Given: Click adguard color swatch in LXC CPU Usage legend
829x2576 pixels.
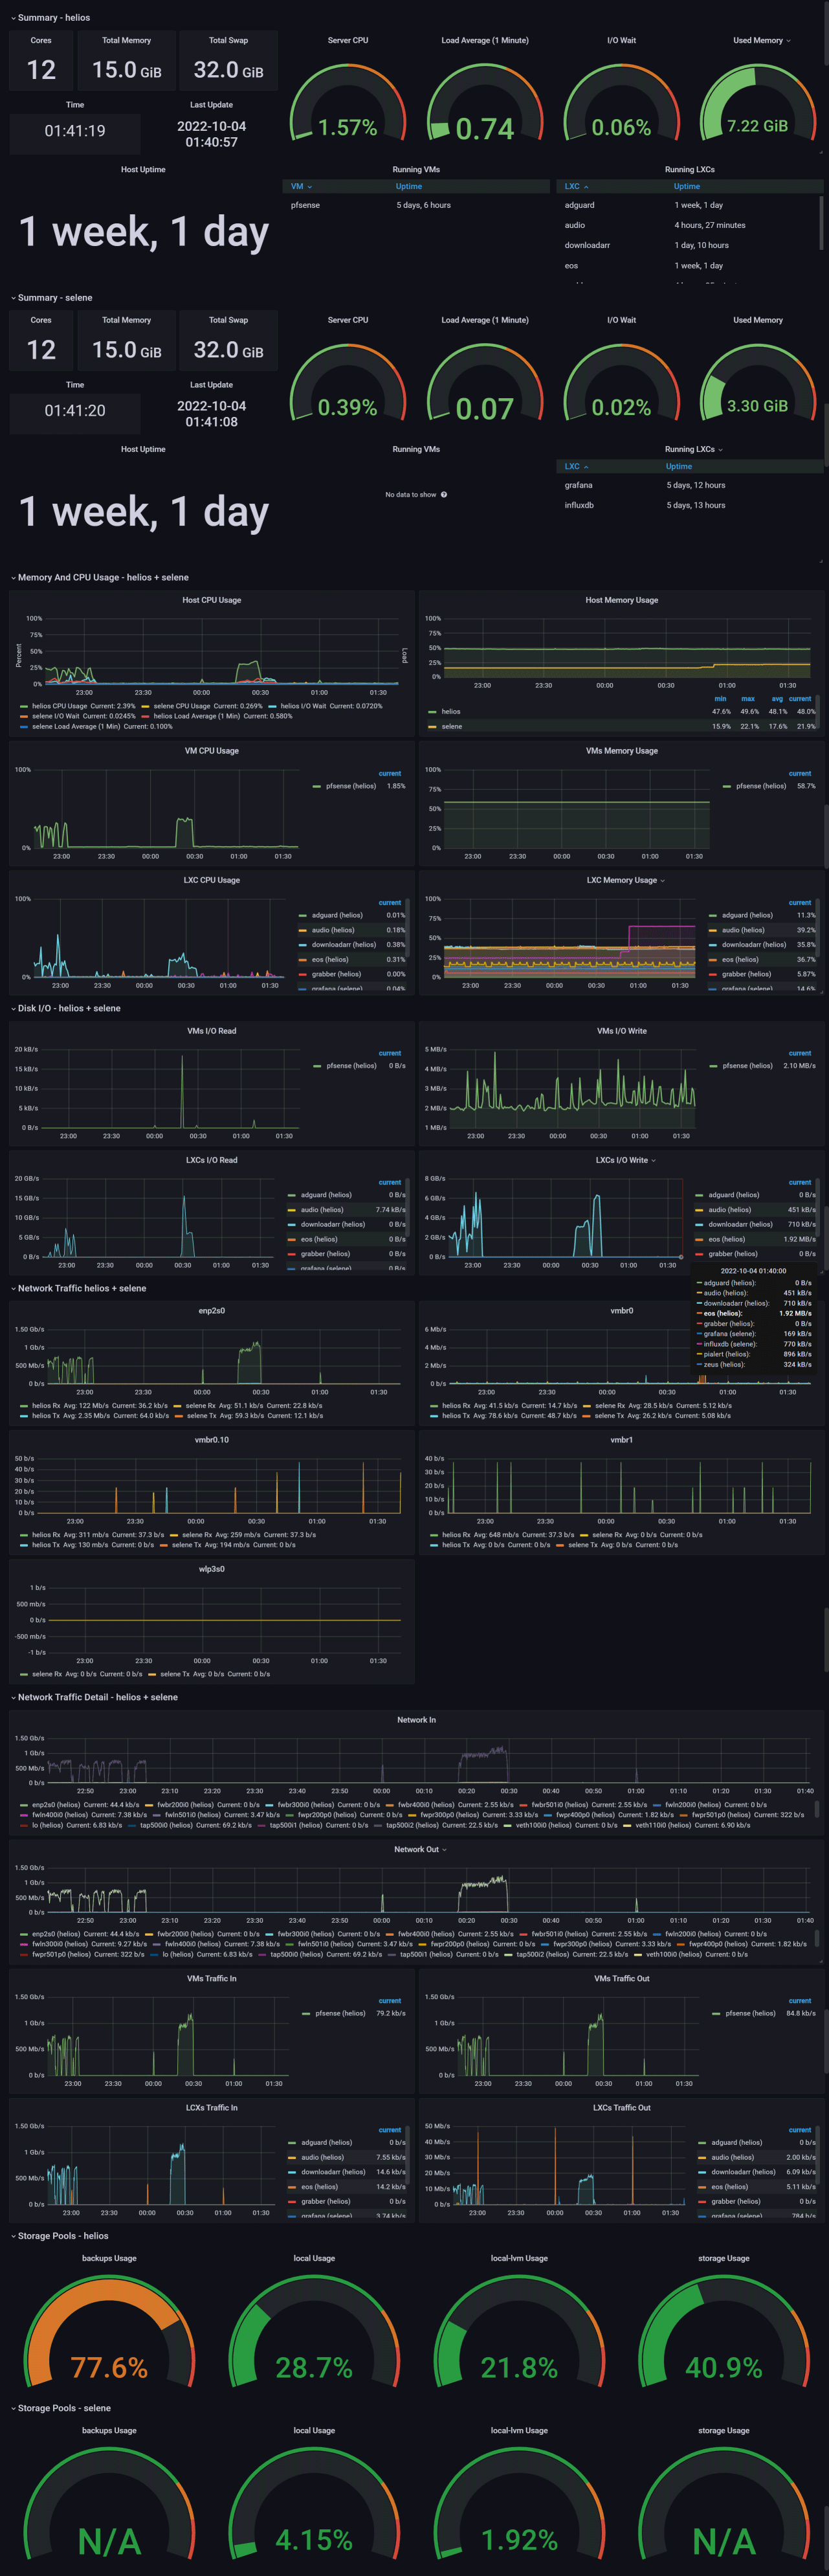Looking at the screenshot, I should tap(303, 915).
